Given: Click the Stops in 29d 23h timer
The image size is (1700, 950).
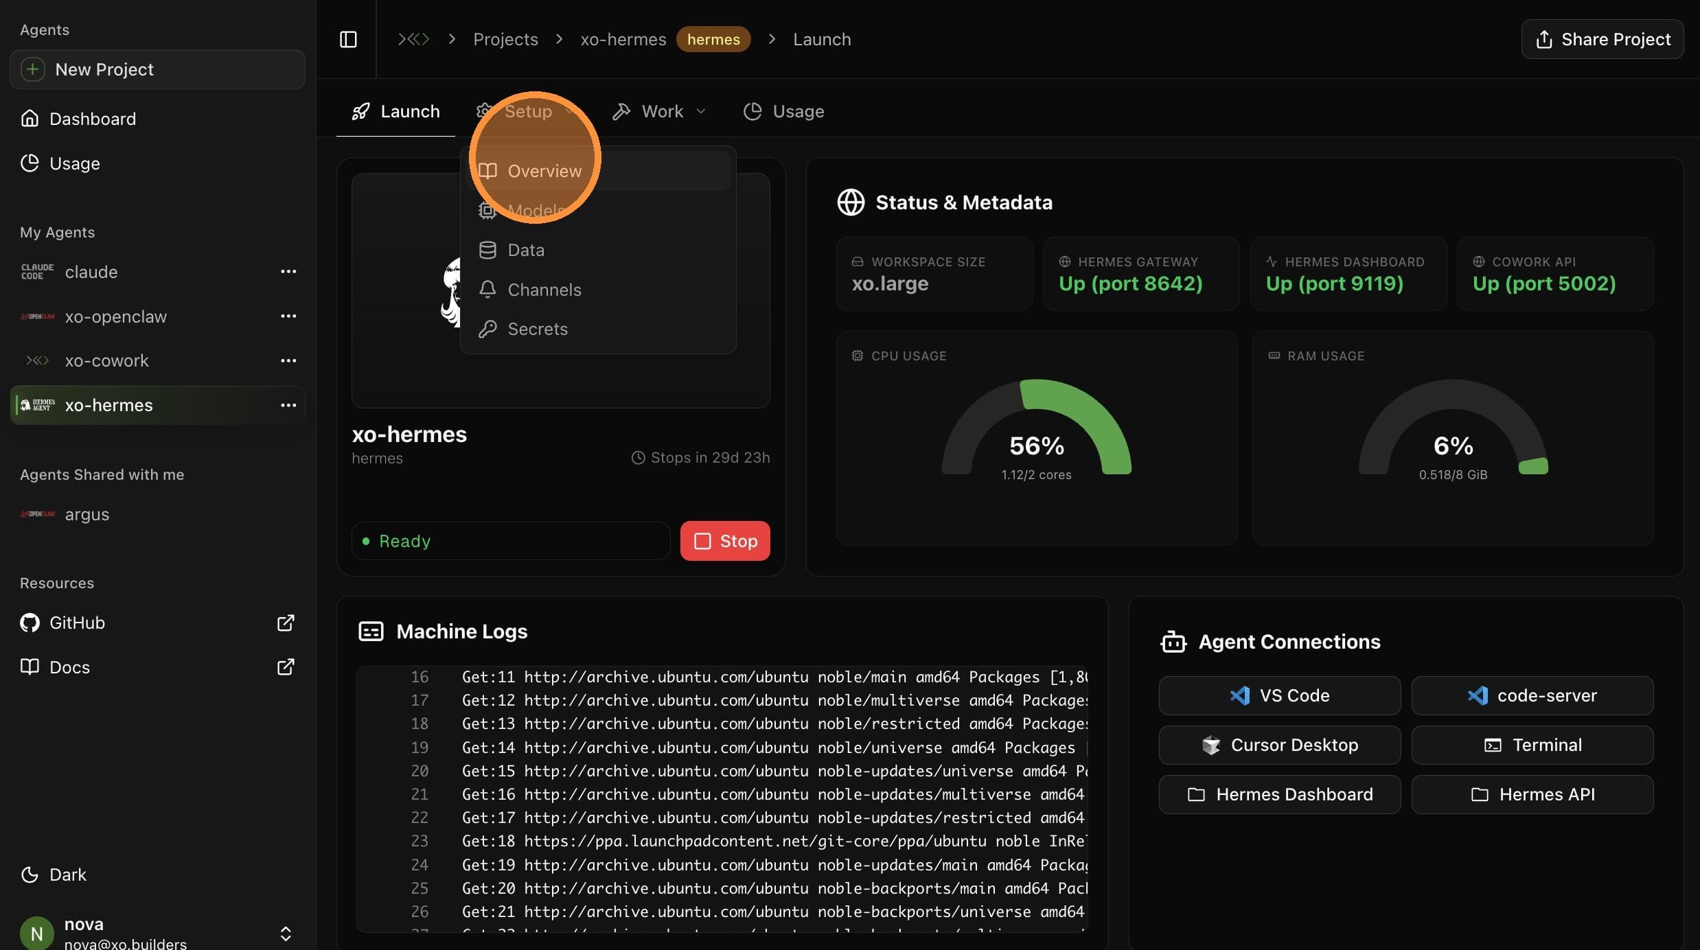Looking at the screenshot, I should pyautogui.click(x=700, y=457).
